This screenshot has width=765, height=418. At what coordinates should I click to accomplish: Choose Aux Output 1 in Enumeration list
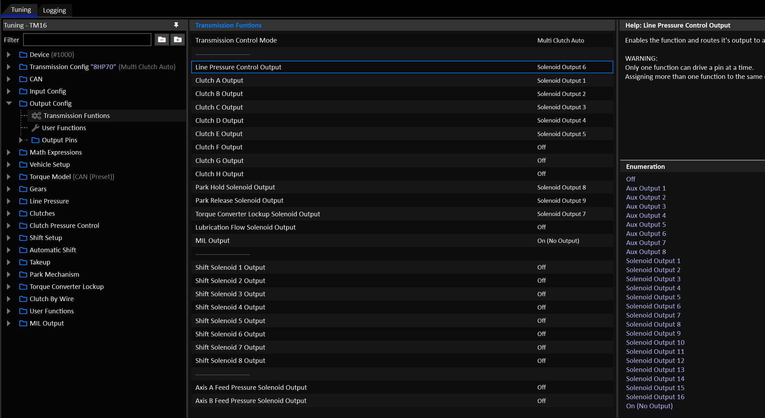pyautogui.click(x=646, y=188)
